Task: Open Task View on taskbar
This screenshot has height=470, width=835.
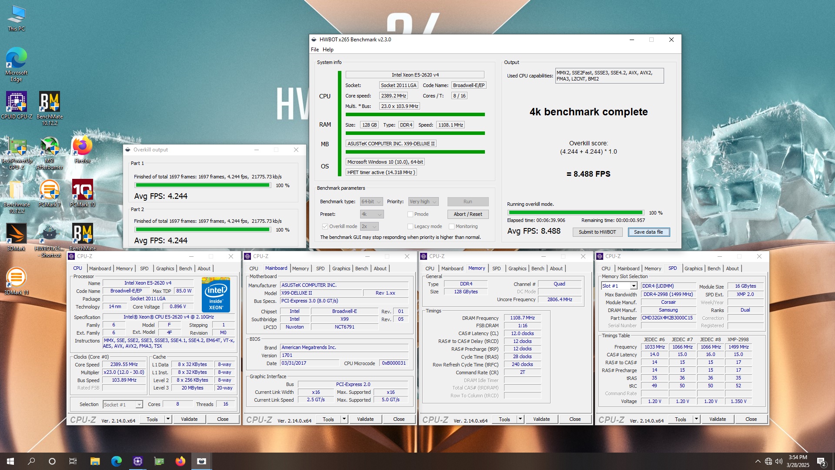Action: pyautogui.click(x=73, y=461)
